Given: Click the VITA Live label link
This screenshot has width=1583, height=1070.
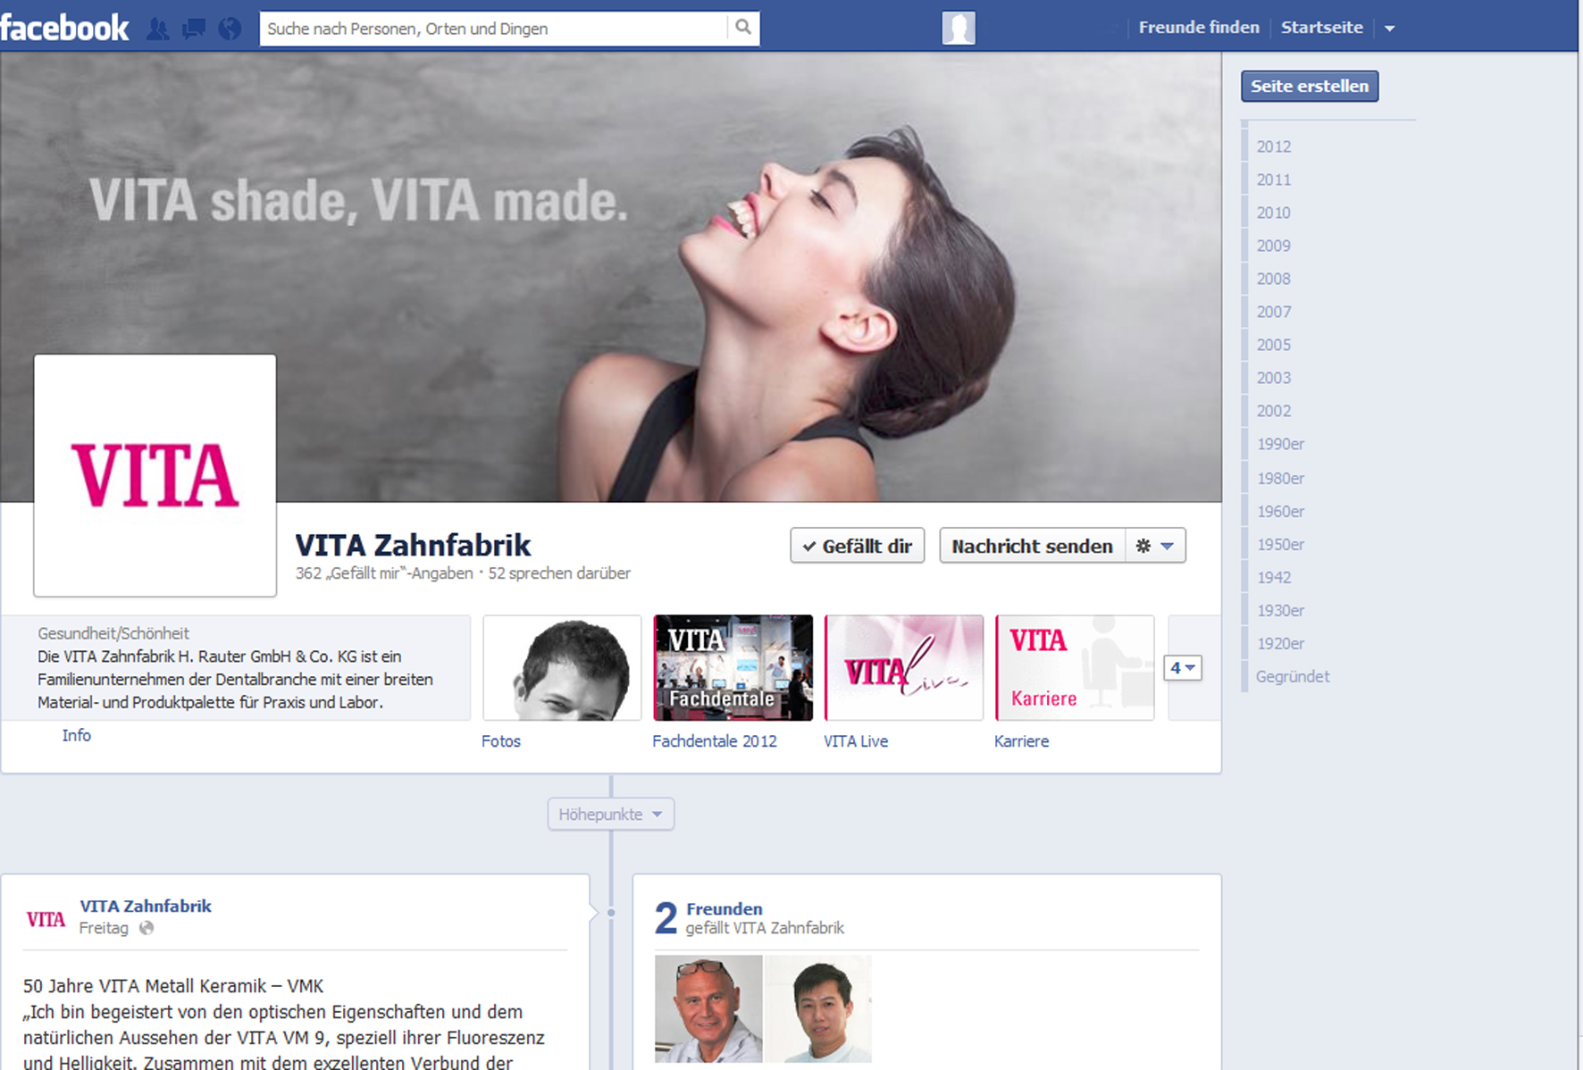Looking at the screenshot, I should (856, 741).
